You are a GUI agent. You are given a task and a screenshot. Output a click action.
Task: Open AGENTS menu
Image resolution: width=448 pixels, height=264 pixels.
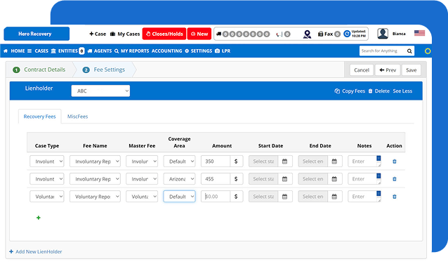coord(100,51)
